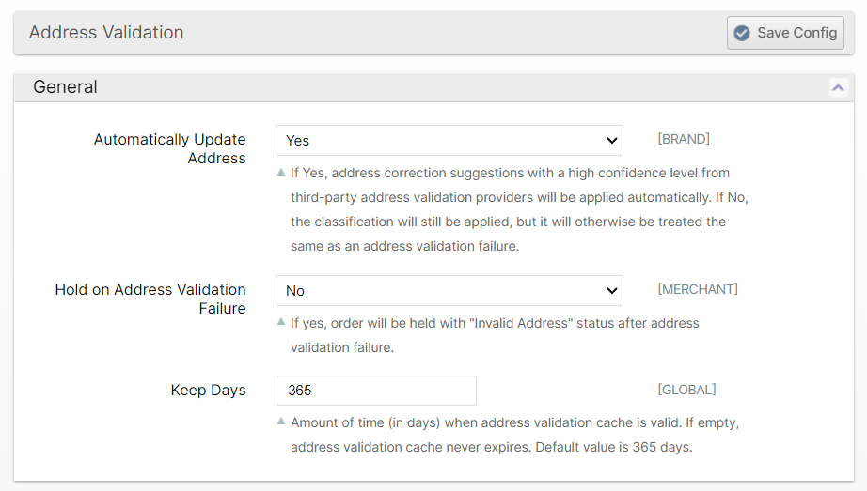Image resolution: width=867 pixels, height=491 pixels.
Task: Click the help text mentioning "Invalid Address" status
Action: (x=495, y=334)
